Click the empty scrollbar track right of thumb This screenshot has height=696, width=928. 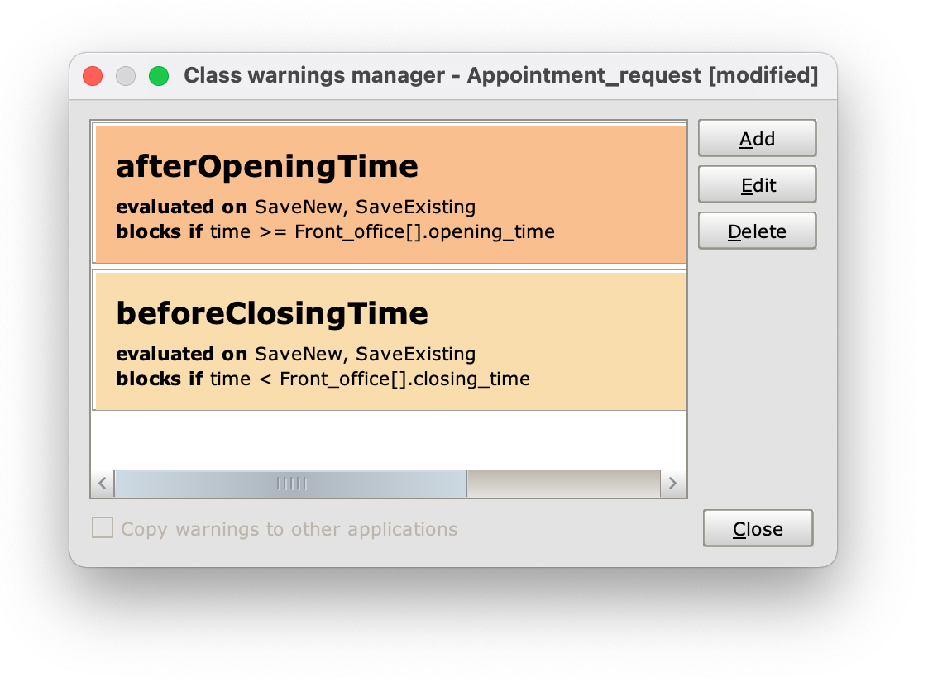(x=563, y=483)
